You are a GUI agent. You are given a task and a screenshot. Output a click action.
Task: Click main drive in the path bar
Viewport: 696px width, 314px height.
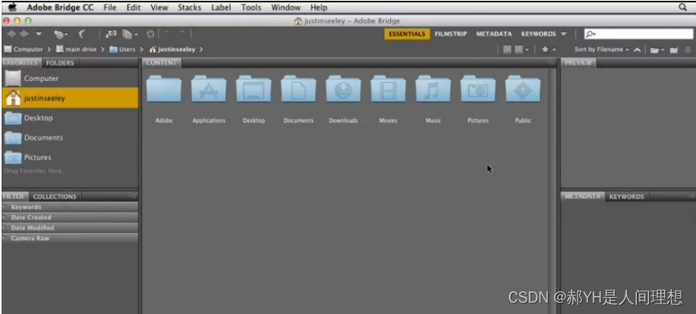point(76,49)
